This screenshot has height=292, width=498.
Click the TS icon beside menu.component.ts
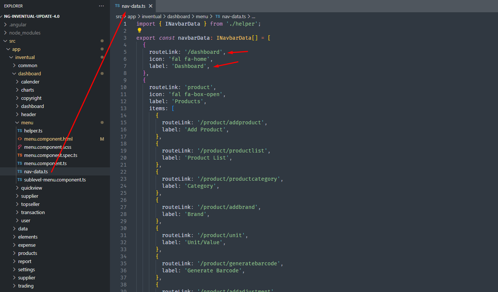pos(20,163)
